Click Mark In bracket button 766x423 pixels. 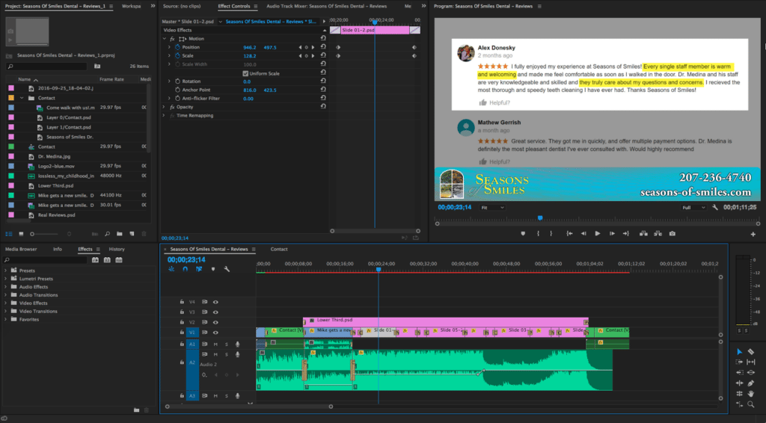point(538,234)
